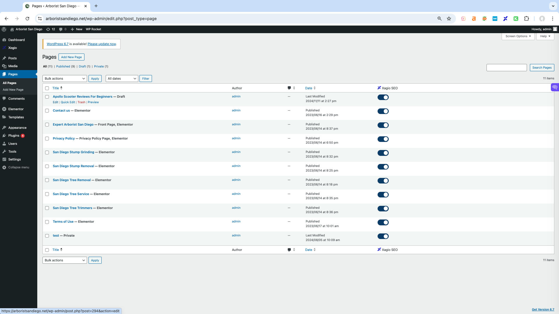Click the purple chat widget icon
The image size is (559, 314).
click(555, 87)
